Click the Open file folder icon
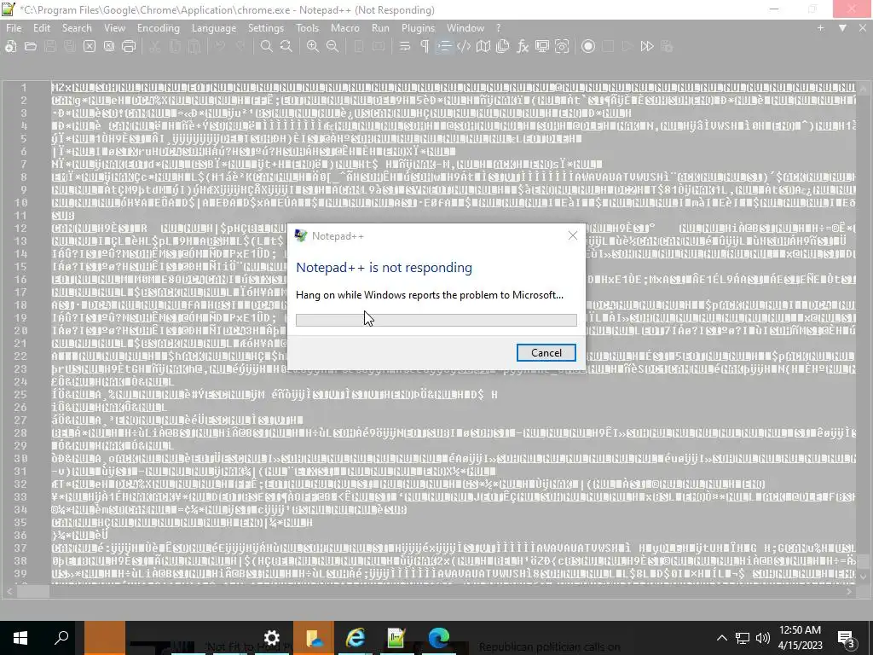The width and height of the screenshot is (873, 655). (31, 47)
